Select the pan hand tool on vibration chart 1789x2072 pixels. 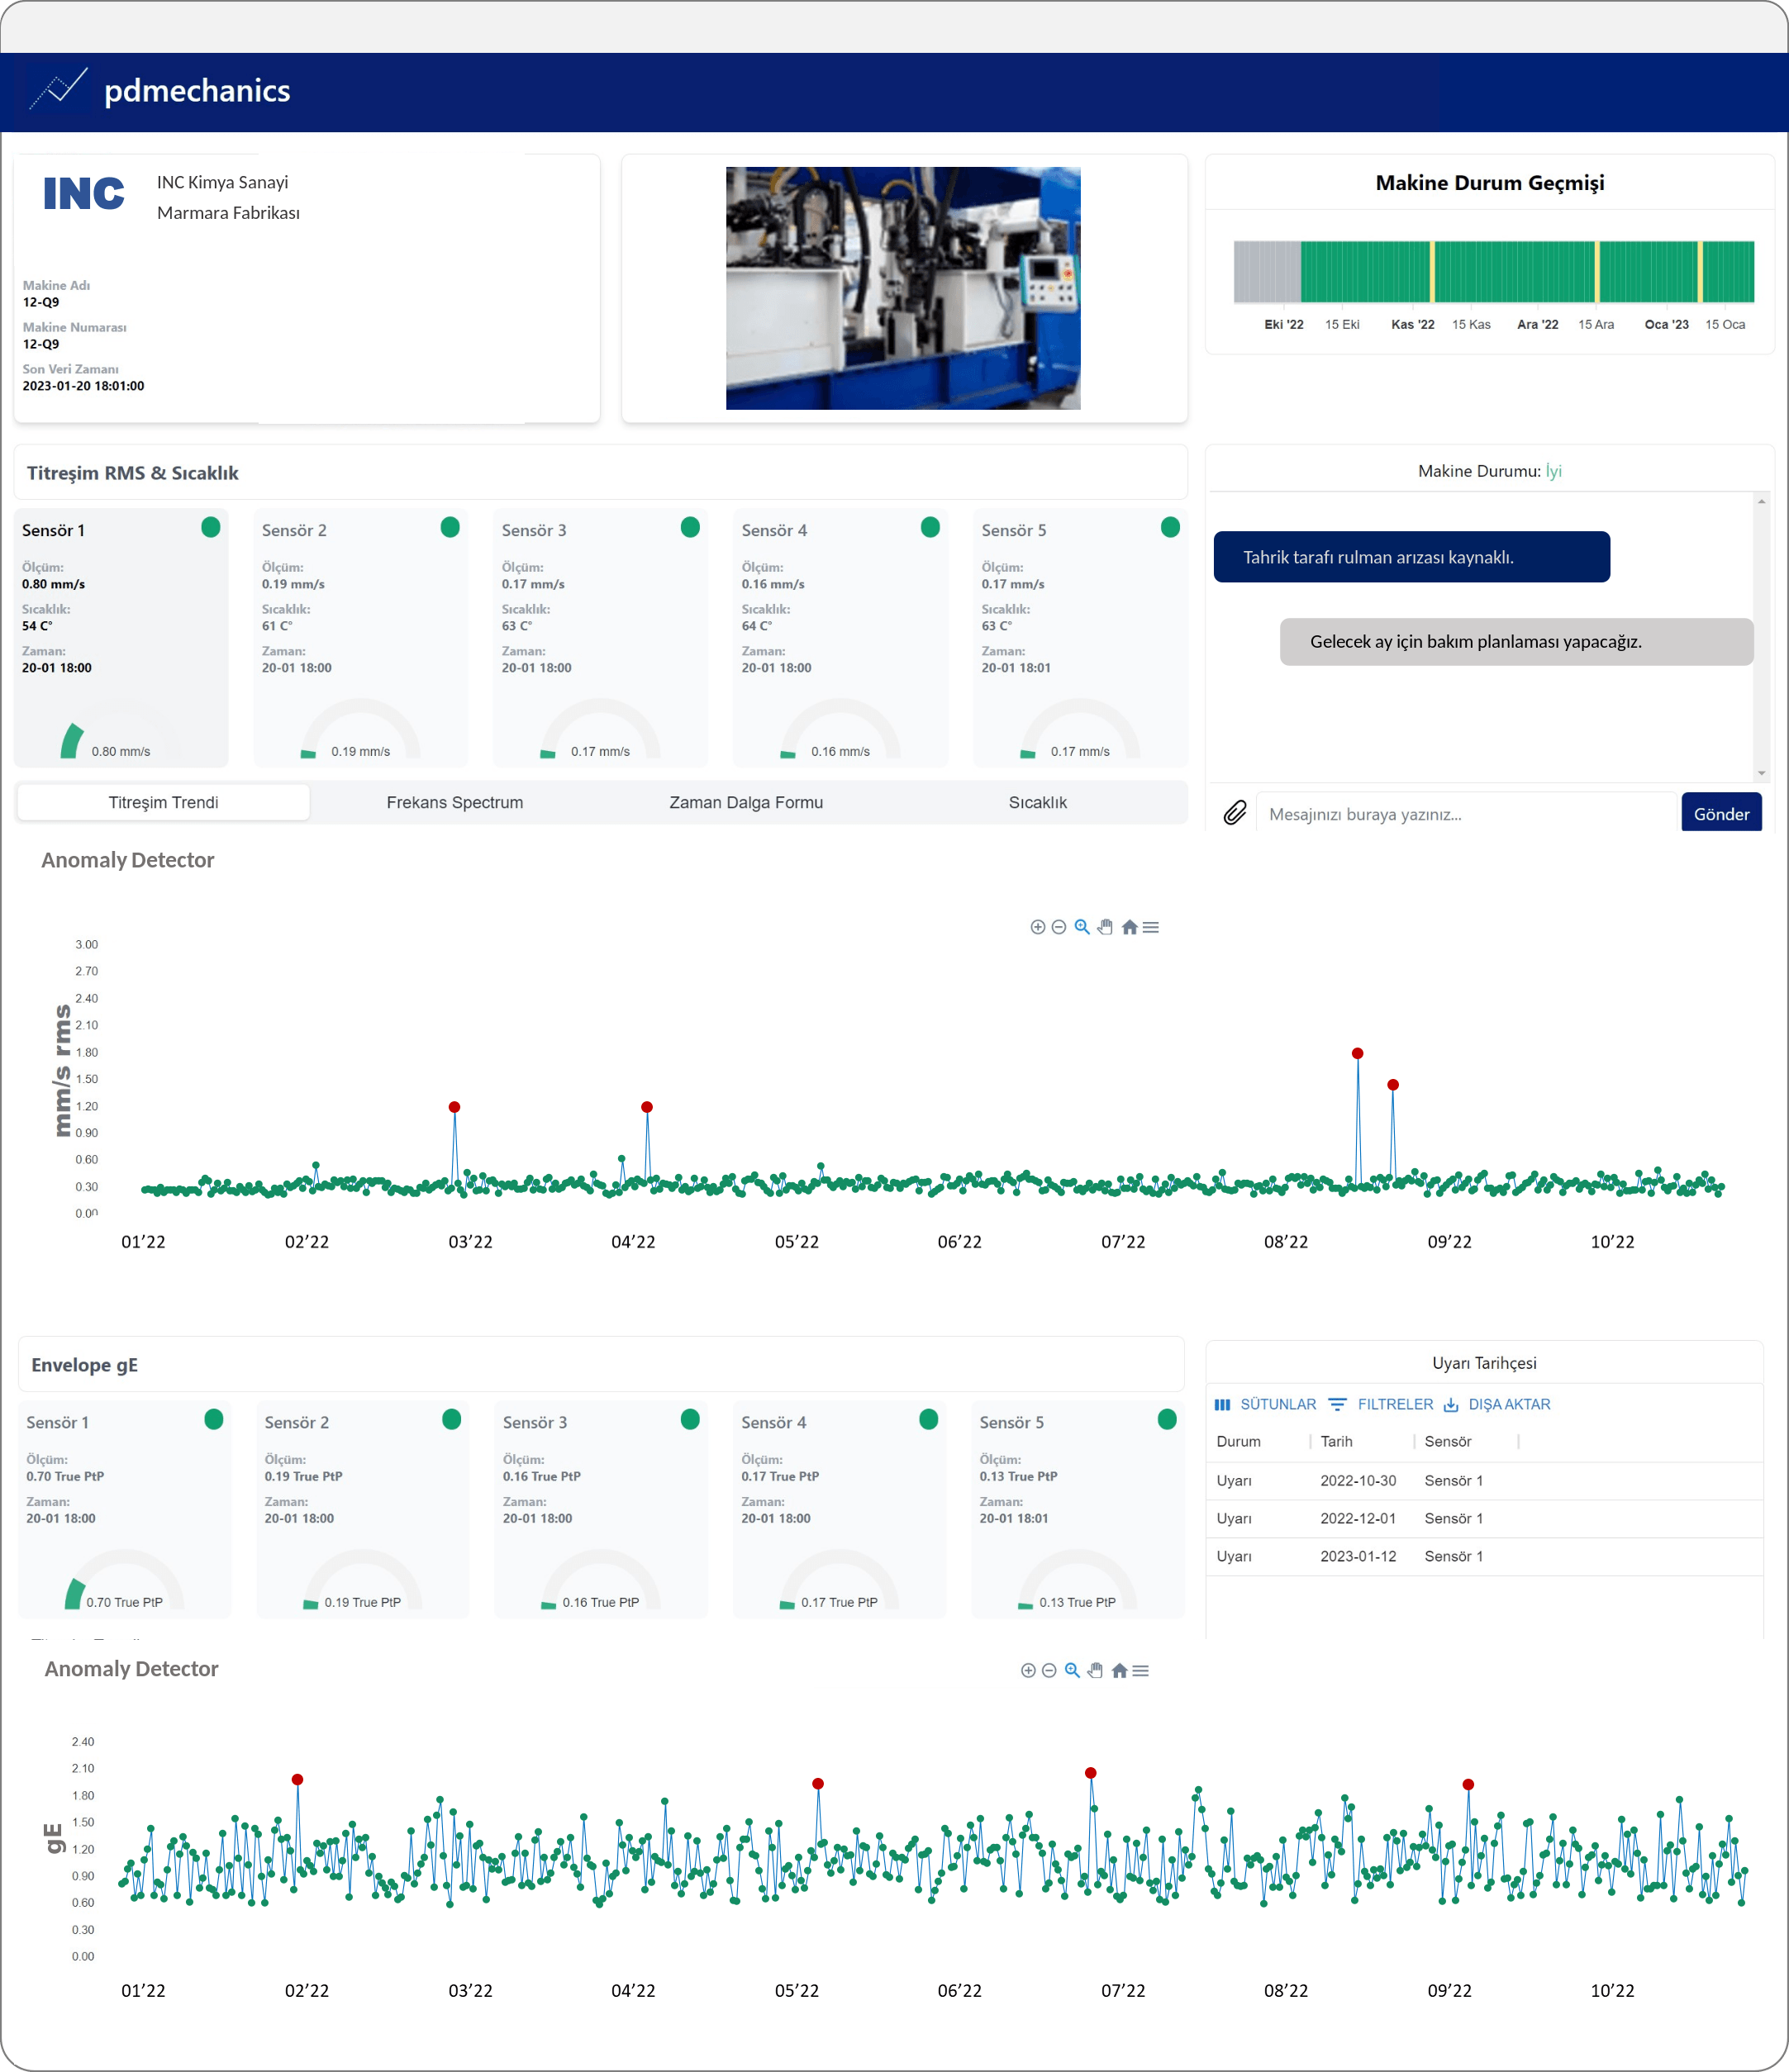tap(1105, 927)
